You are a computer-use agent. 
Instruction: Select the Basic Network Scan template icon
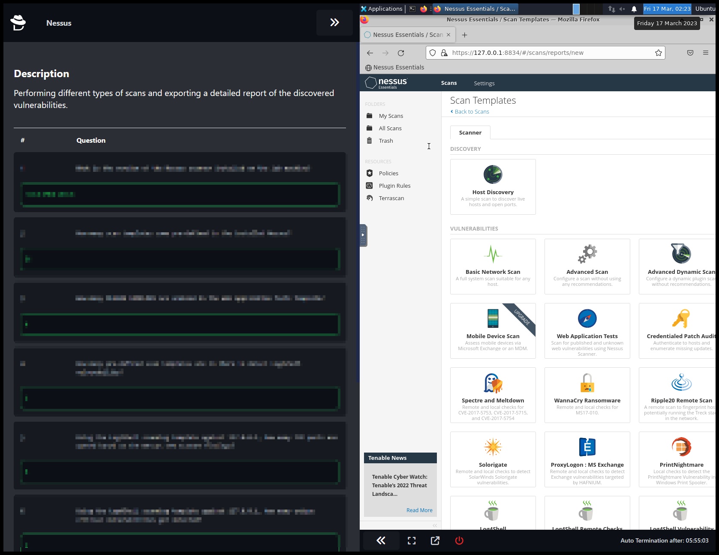coord(493,254)
